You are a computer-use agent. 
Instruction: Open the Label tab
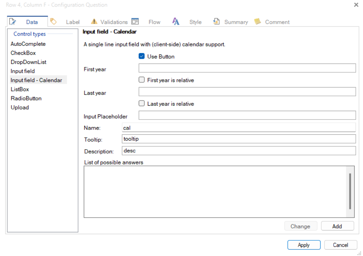pos(73,22)
